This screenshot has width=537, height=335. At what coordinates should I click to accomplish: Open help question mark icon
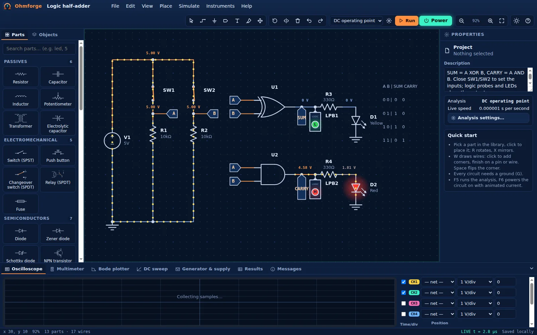click(528, 21)
